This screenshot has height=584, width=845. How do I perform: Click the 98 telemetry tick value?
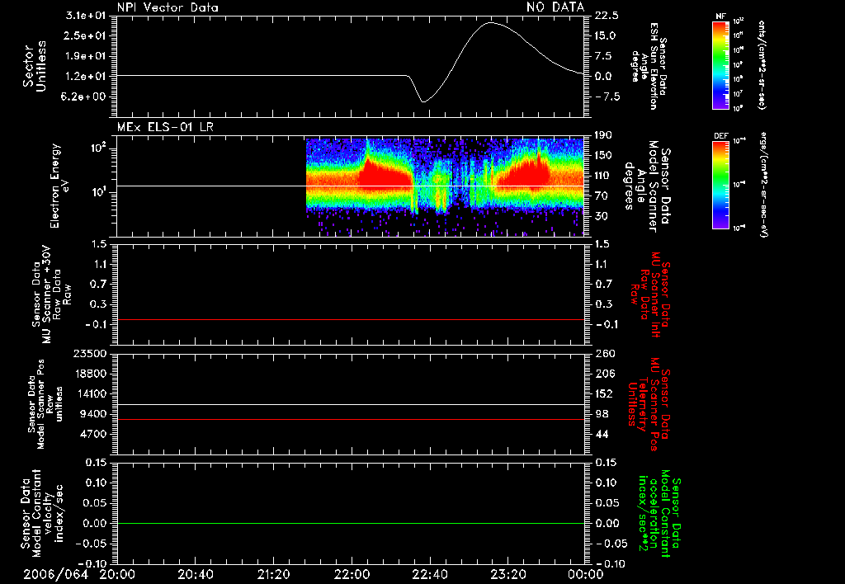(x=602, y=414)
